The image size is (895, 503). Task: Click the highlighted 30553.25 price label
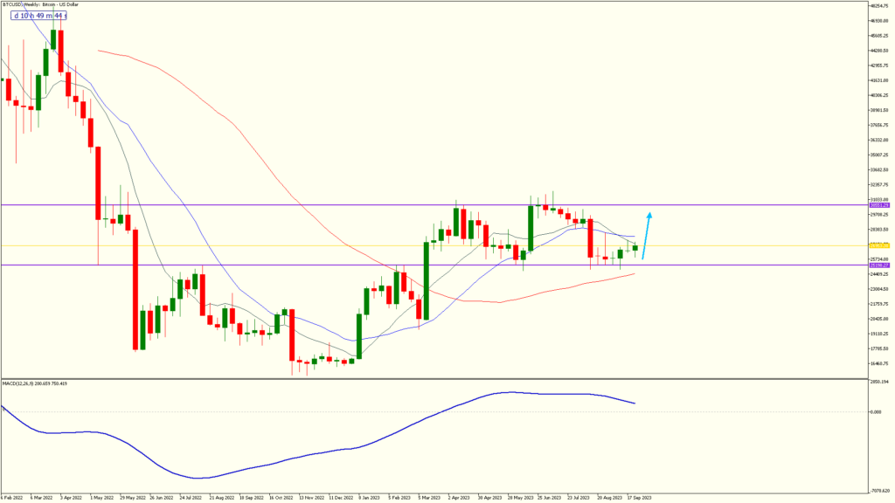click(x=880, y=205)
